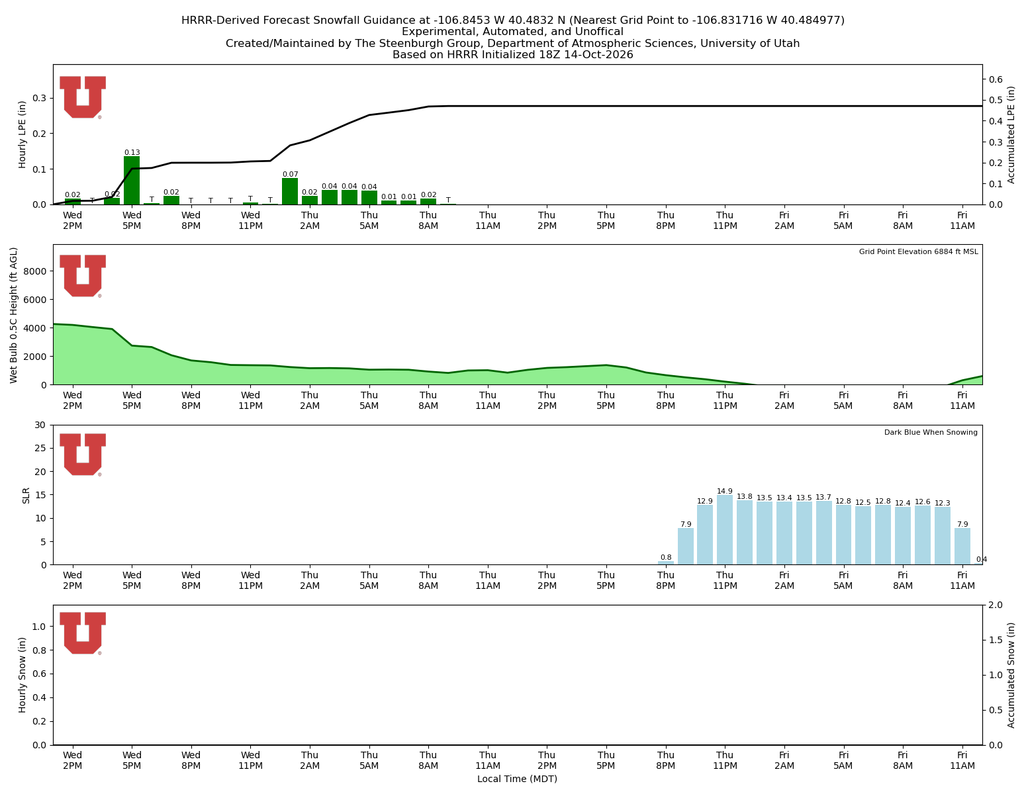Click the 0.8 SLR value label

pos(666,557)
